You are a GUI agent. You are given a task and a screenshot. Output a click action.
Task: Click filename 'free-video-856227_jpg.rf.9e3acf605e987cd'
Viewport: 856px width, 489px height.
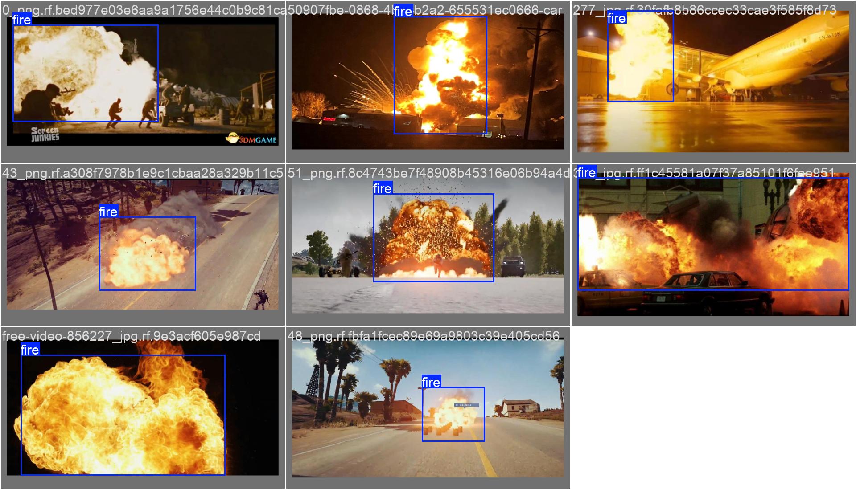click(131, 336)
